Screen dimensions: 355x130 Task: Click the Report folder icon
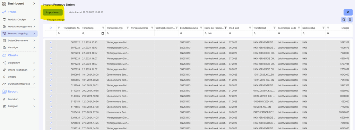4,92
